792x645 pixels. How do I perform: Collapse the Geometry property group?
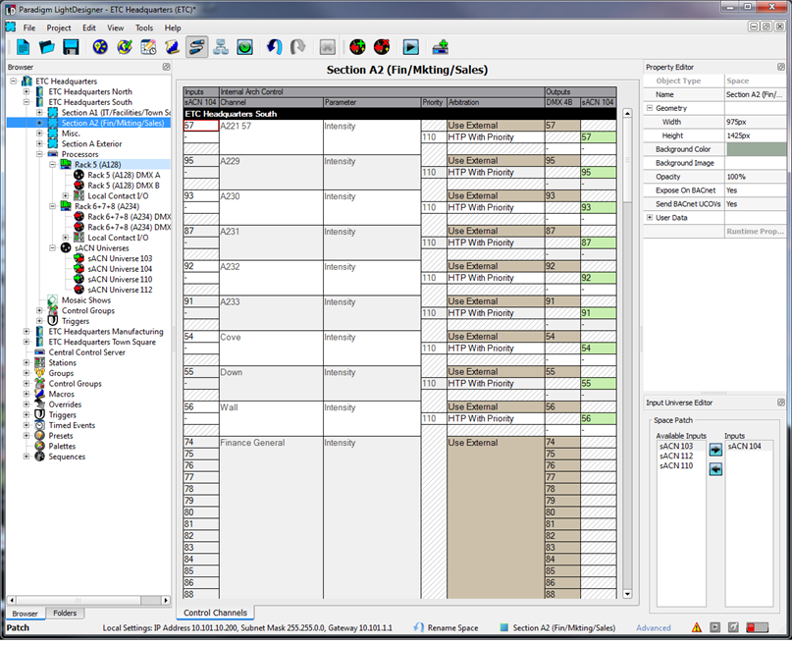tap(650, 108)
